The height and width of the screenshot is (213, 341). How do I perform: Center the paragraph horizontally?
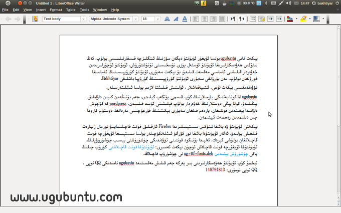[x=205, y=19]
